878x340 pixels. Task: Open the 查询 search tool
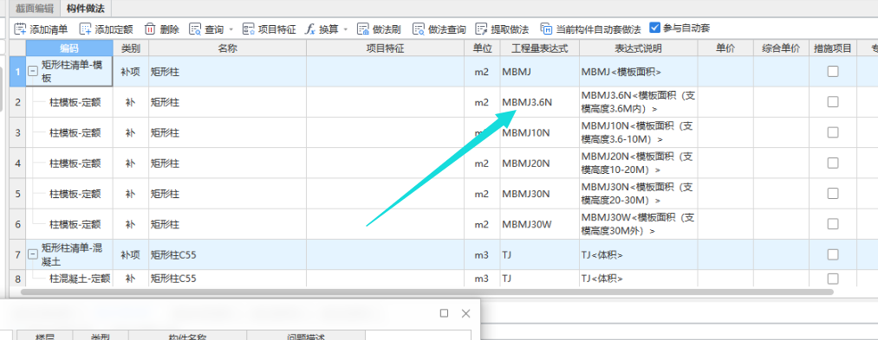(206, 29)
